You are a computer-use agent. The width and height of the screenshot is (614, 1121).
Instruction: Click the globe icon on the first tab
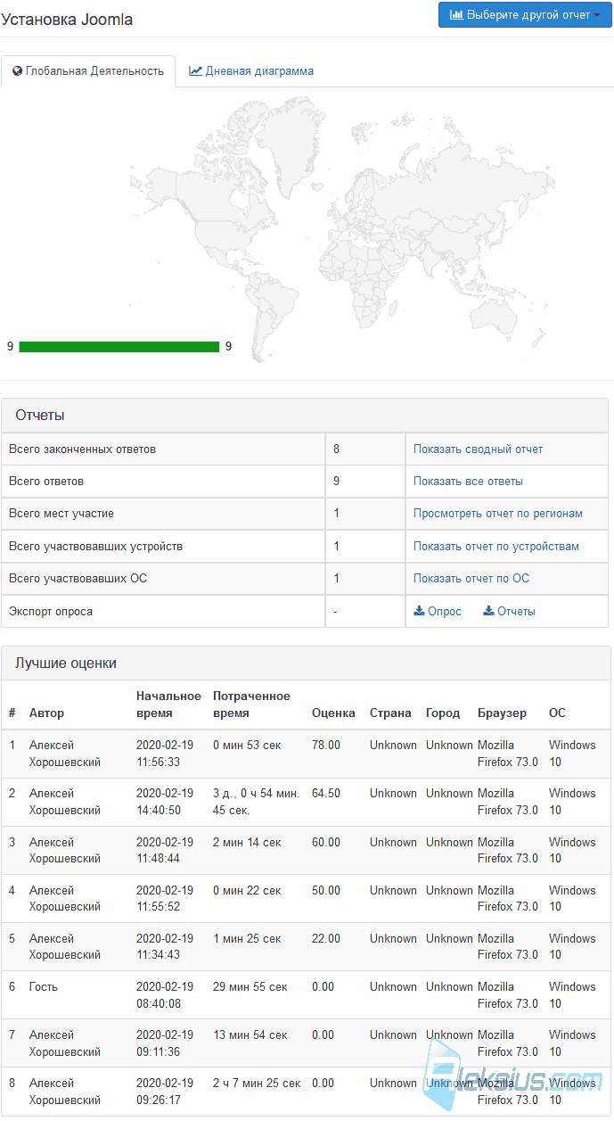tap(17, 70)
